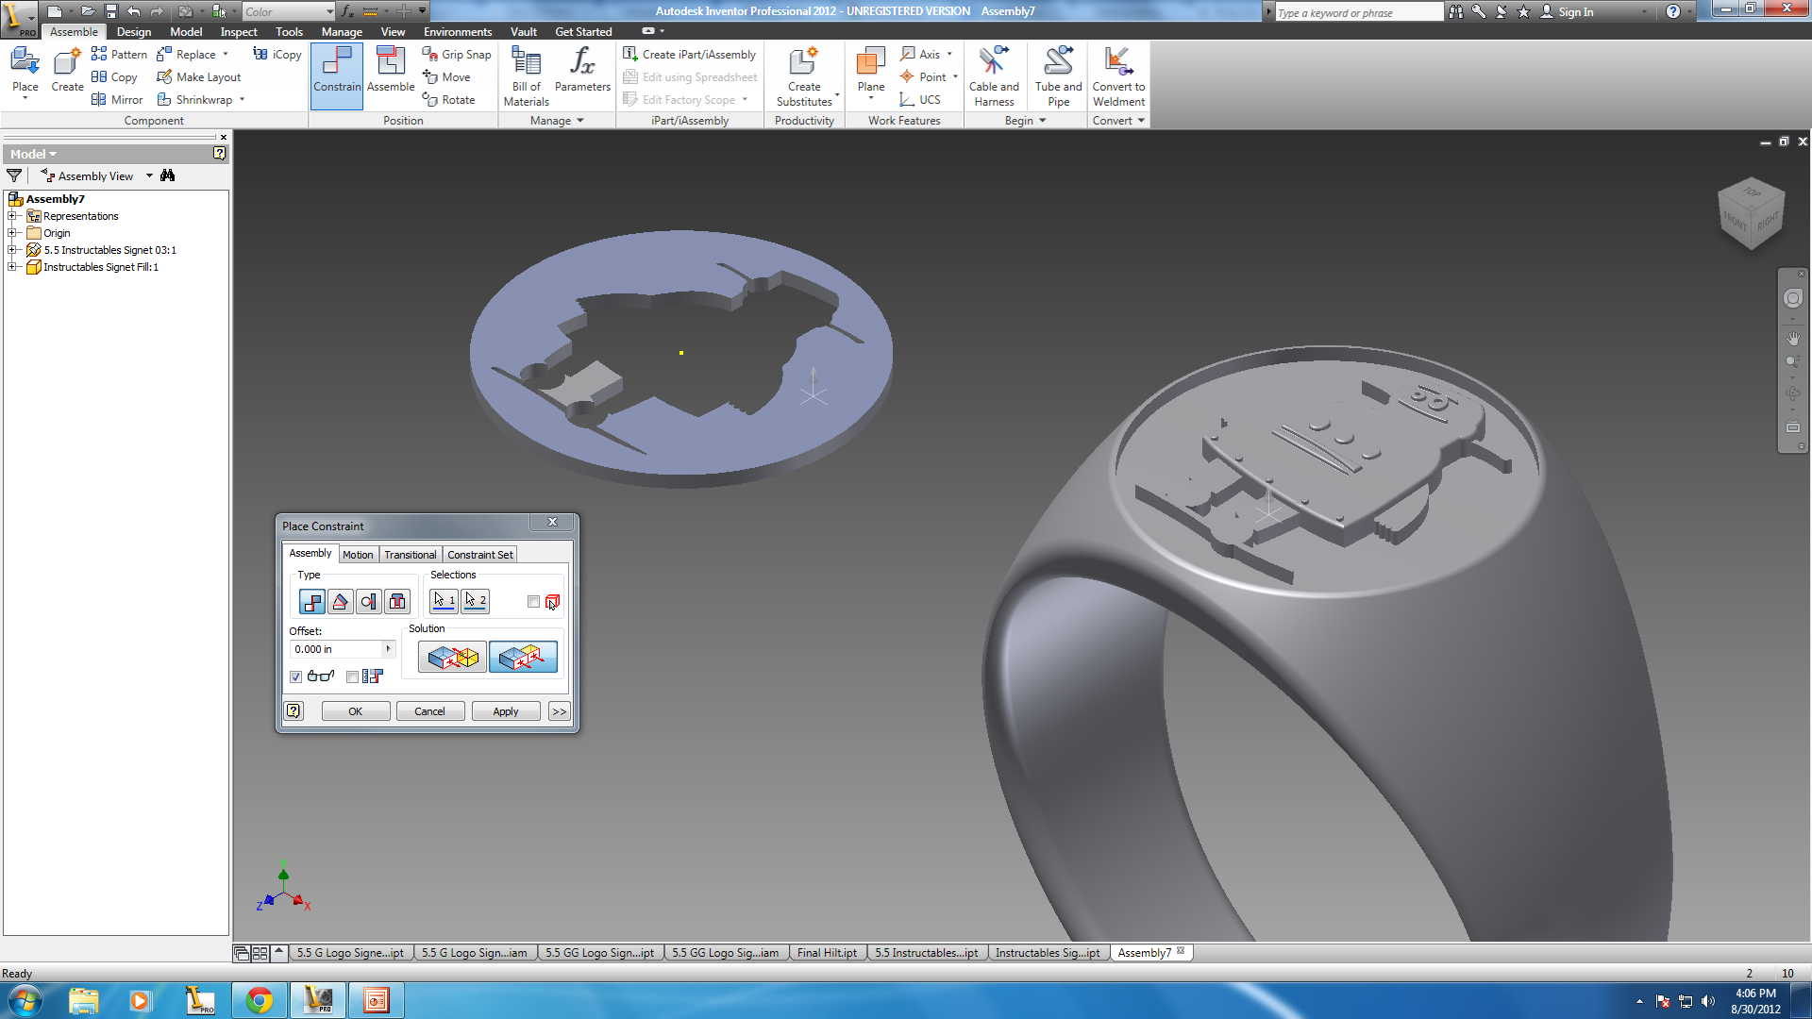Screen dimensions: 1812x1019
Task: Select the Angle constraint type
Action: click(341, 601)
